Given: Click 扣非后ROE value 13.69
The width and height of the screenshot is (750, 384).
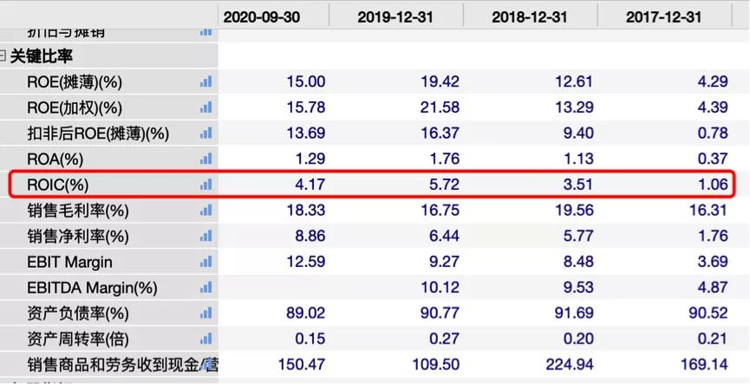Looking at the screenshot, I should [306, 133].
